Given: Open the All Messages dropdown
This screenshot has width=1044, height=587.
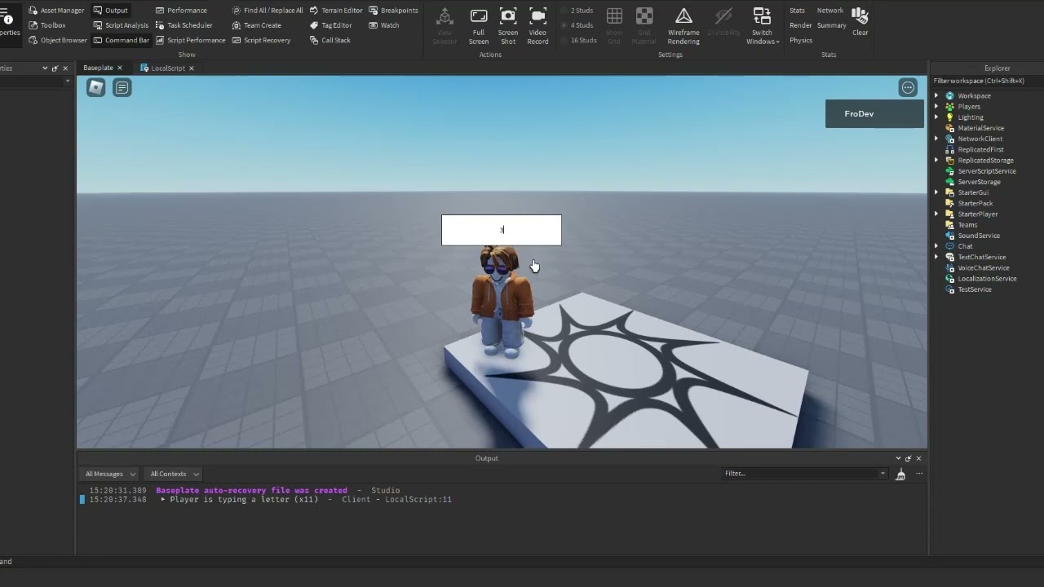Looking at the screenshot, I should (109, 474).
